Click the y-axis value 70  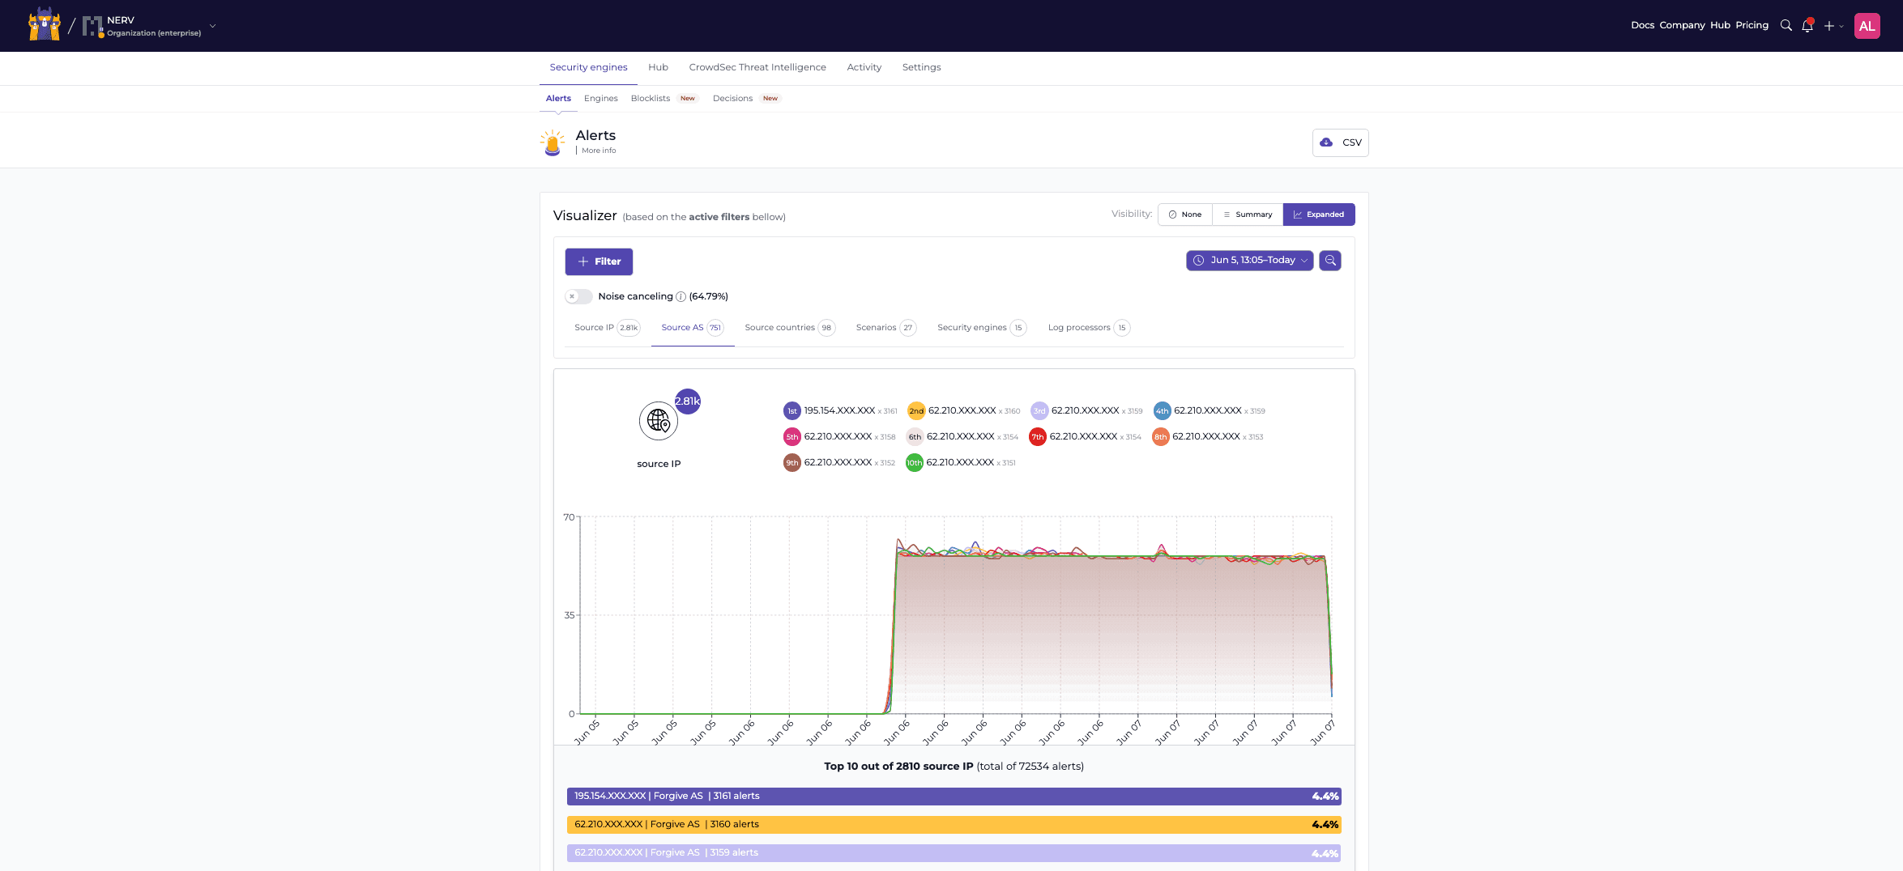(x=569, y=517)
